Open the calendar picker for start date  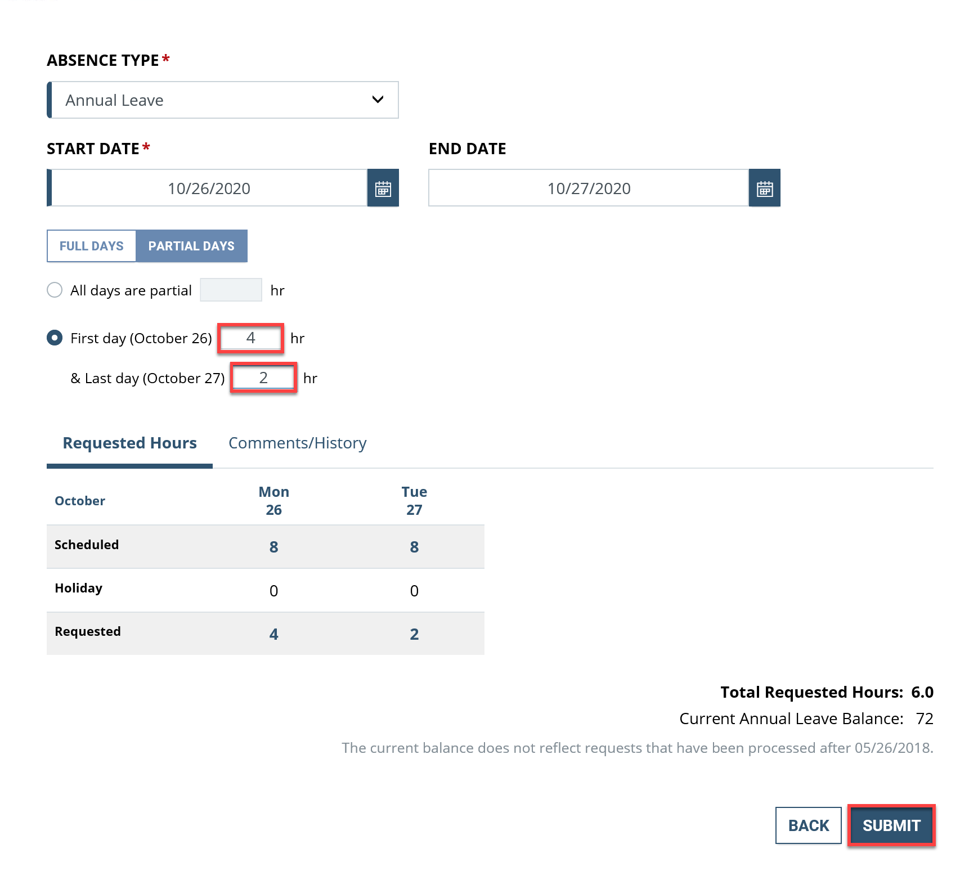[x=383, y=188]
